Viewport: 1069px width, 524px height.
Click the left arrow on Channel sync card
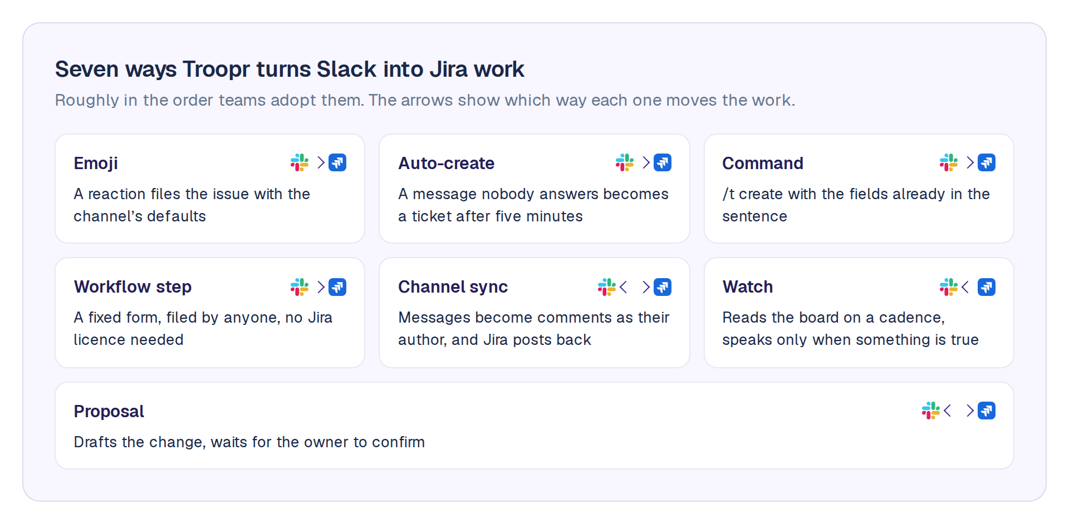(624, 287)
